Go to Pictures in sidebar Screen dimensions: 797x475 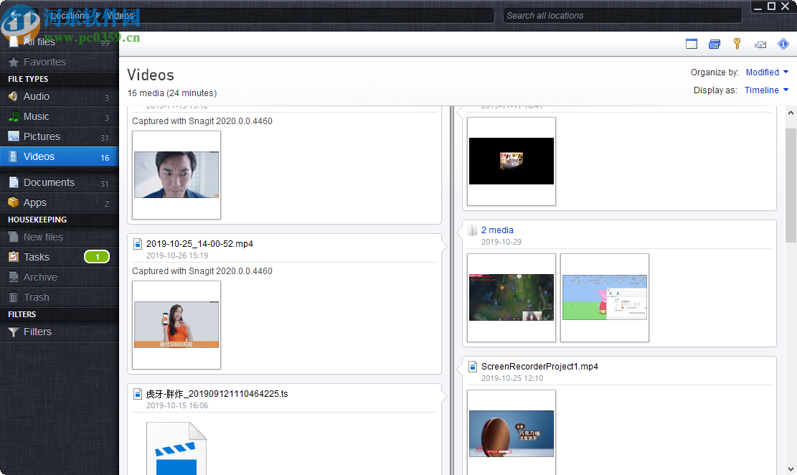(x=42, y=136)
